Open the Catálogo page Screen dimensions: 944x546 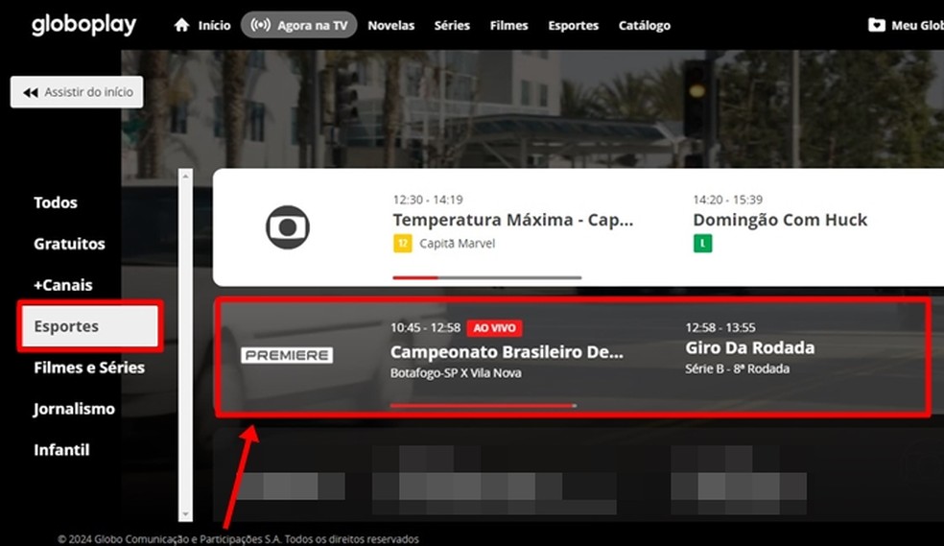click(x=644, y=25)
